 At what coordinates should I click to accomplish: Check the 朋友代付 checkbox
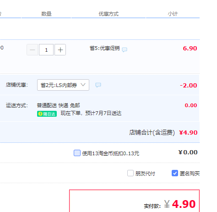[130, 173]
